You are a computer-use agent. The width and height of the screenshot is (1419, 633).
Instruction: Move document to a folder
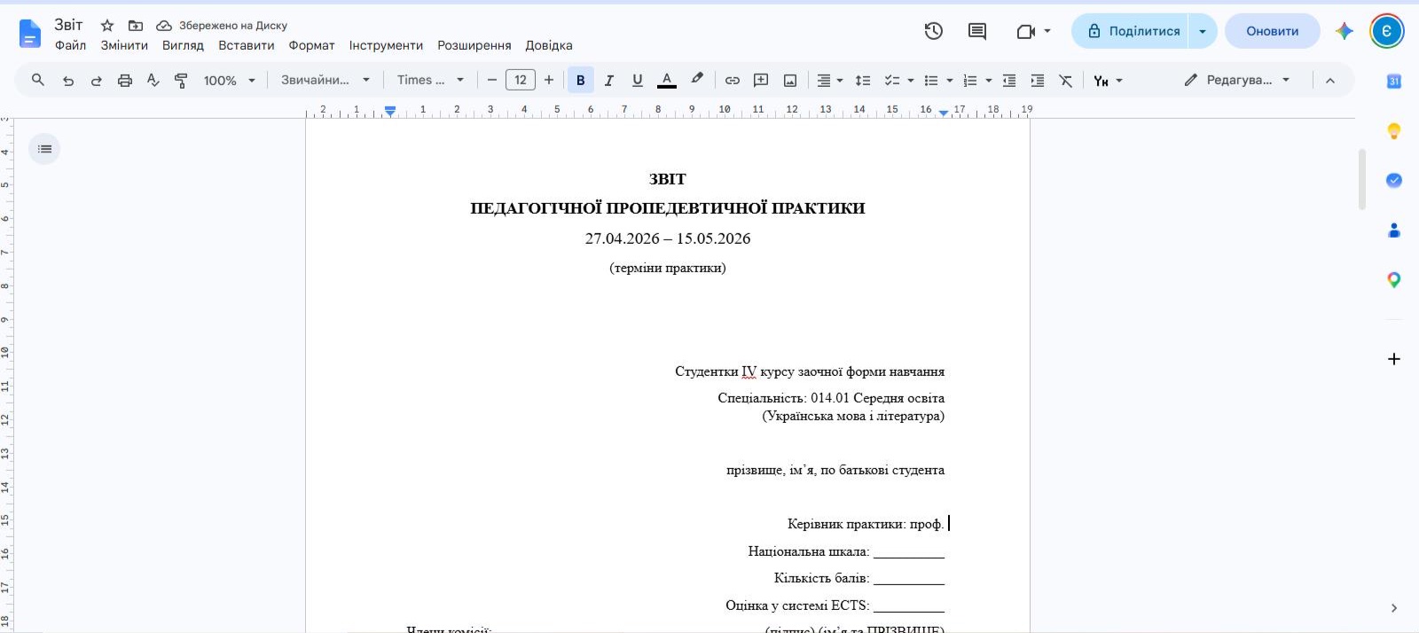click(136, 26)
